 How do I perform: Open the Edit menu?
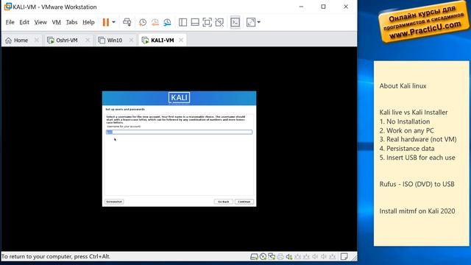[24, 22]
